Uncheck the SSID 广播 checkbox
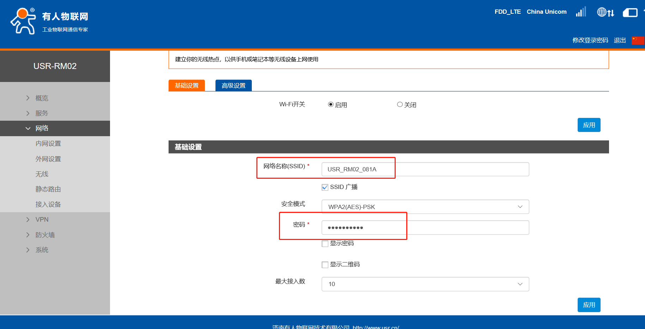The height and width of the screenshot is (329, 645). (x=325, y=187)
